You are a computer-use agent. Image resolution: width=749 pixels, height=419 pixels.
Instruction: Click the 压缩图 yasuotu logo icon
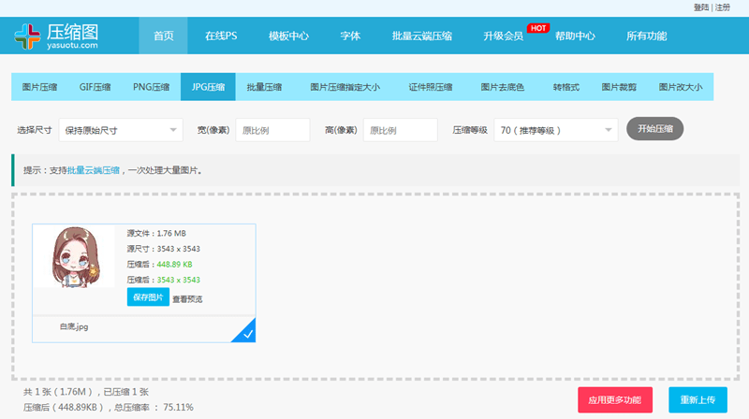coord(28,36)
